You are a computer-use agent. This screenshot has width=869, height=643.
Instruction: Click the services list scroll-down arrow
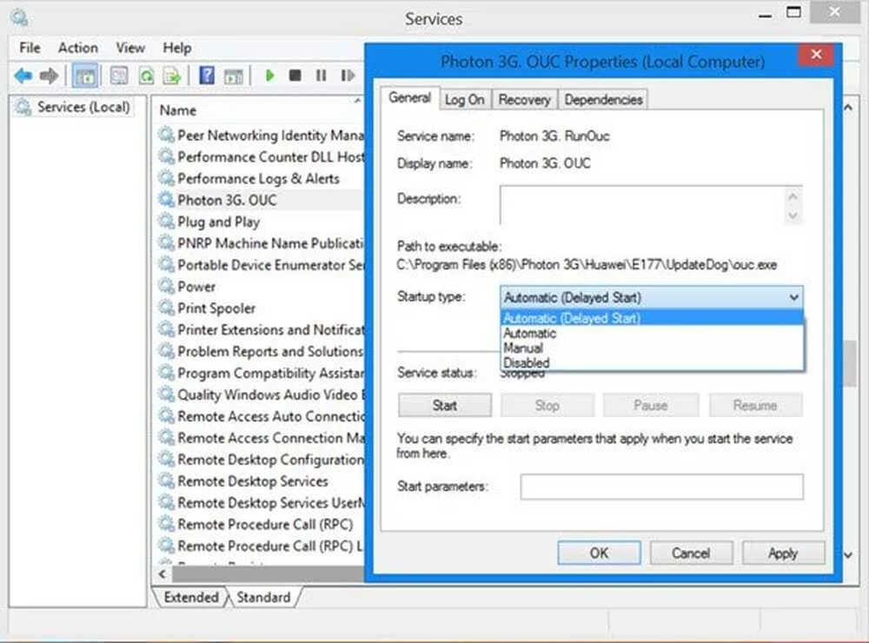848,555
